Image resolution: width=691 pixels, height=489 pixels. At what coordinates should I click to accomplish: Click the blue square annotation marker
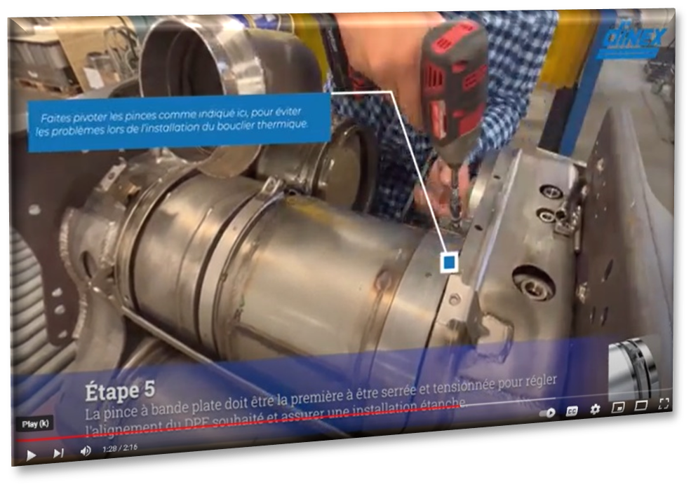pos(449,263)
